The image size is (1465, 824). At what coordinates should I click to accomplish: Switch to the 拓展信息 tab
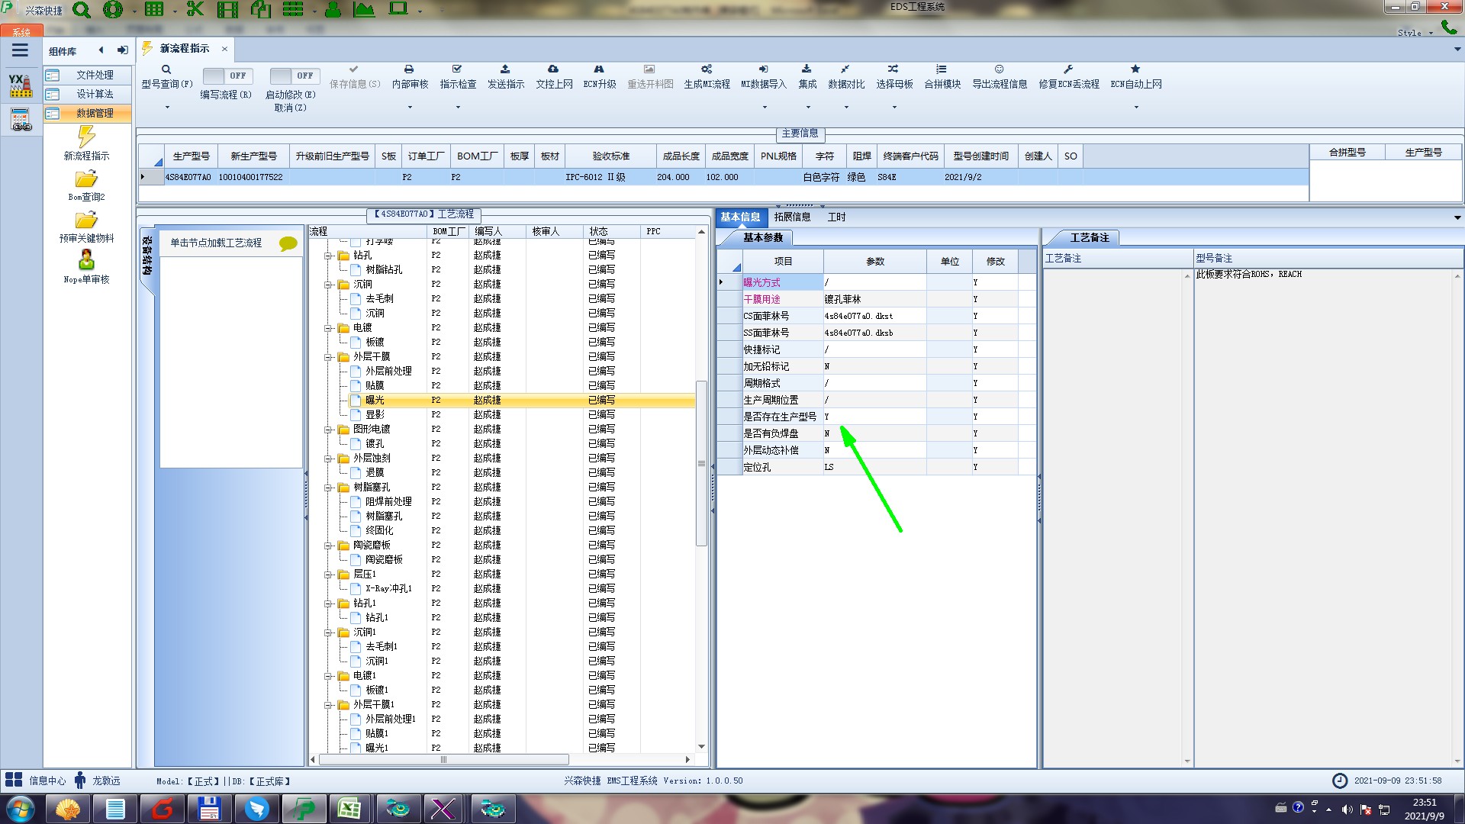[792, 217]
